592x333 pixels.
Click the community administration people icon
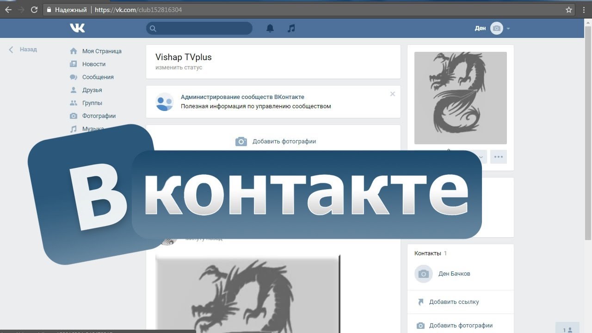click(165, 102)
